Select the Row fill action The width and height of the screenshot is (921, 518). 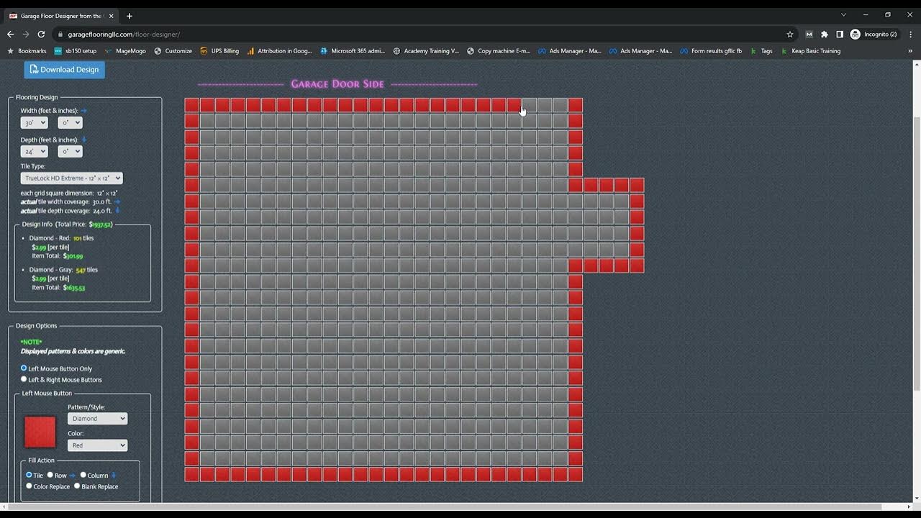point(50,475)
